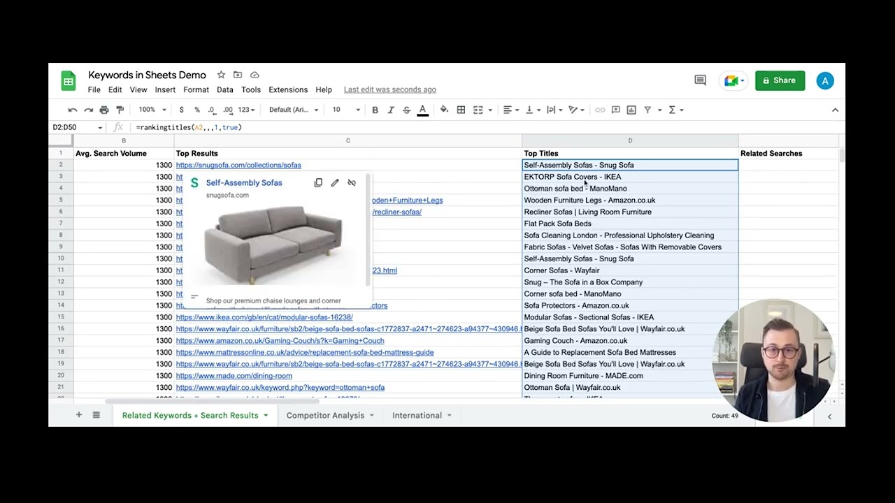Viewport: 895px width, 503px height.
Task: Click the Print icon
Action: (104, 110)
